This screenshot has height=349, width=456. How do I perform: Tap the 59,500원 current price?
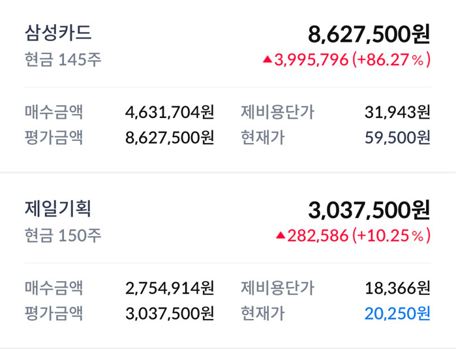(398, 138)
